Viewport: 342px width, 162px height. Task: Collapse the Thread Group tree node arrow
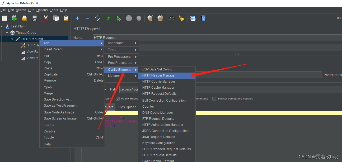coord(7,33)
